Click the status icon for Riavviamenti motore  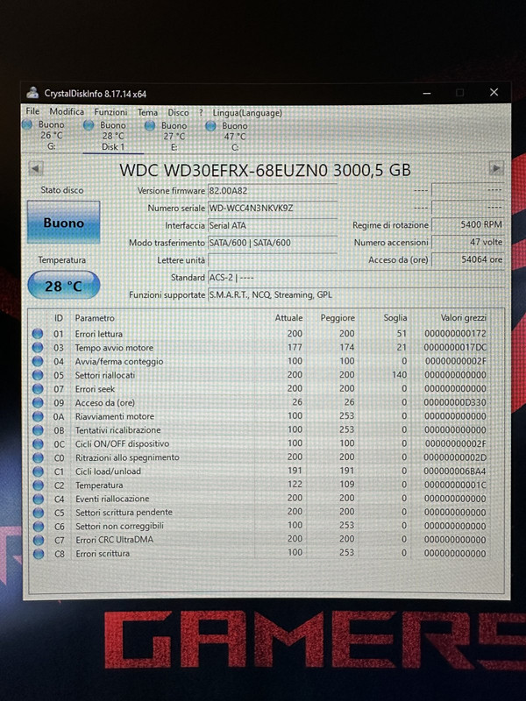pos(38,416)
